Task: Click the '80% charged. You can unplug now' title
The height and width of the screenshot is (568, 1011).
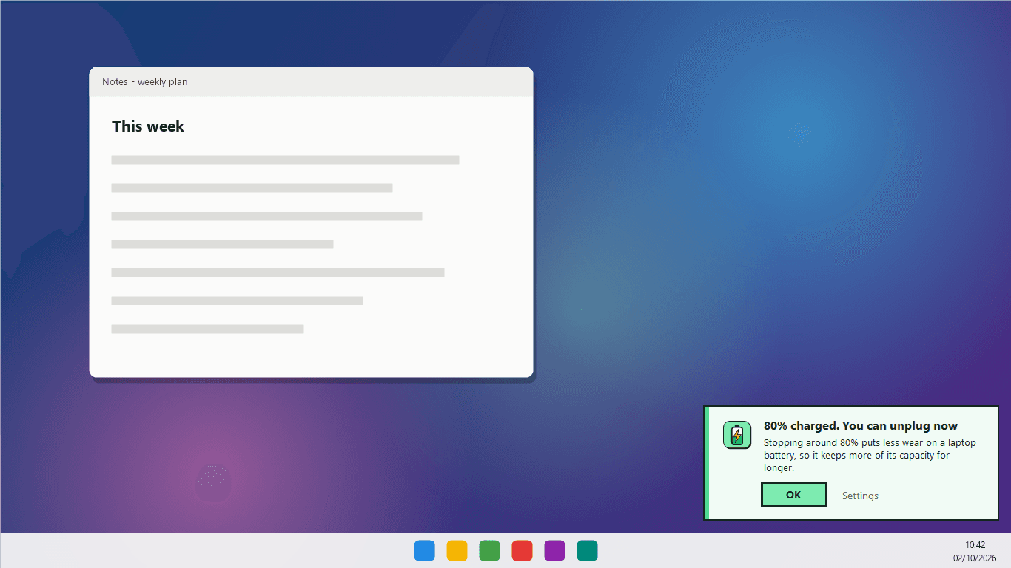Action: pyautogui.click(x=861, y=426)
